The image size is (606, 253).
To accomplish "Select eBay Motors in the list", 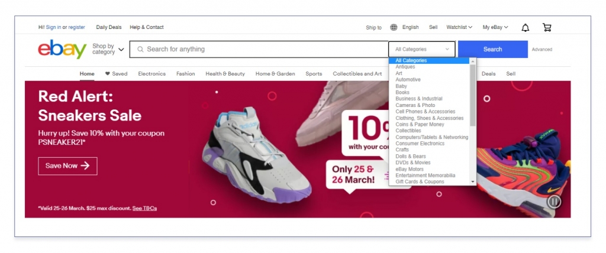I will coord(410,169).
